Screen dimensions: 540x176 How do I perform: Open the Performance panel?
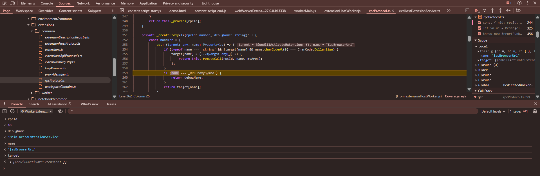click(105, 3)
